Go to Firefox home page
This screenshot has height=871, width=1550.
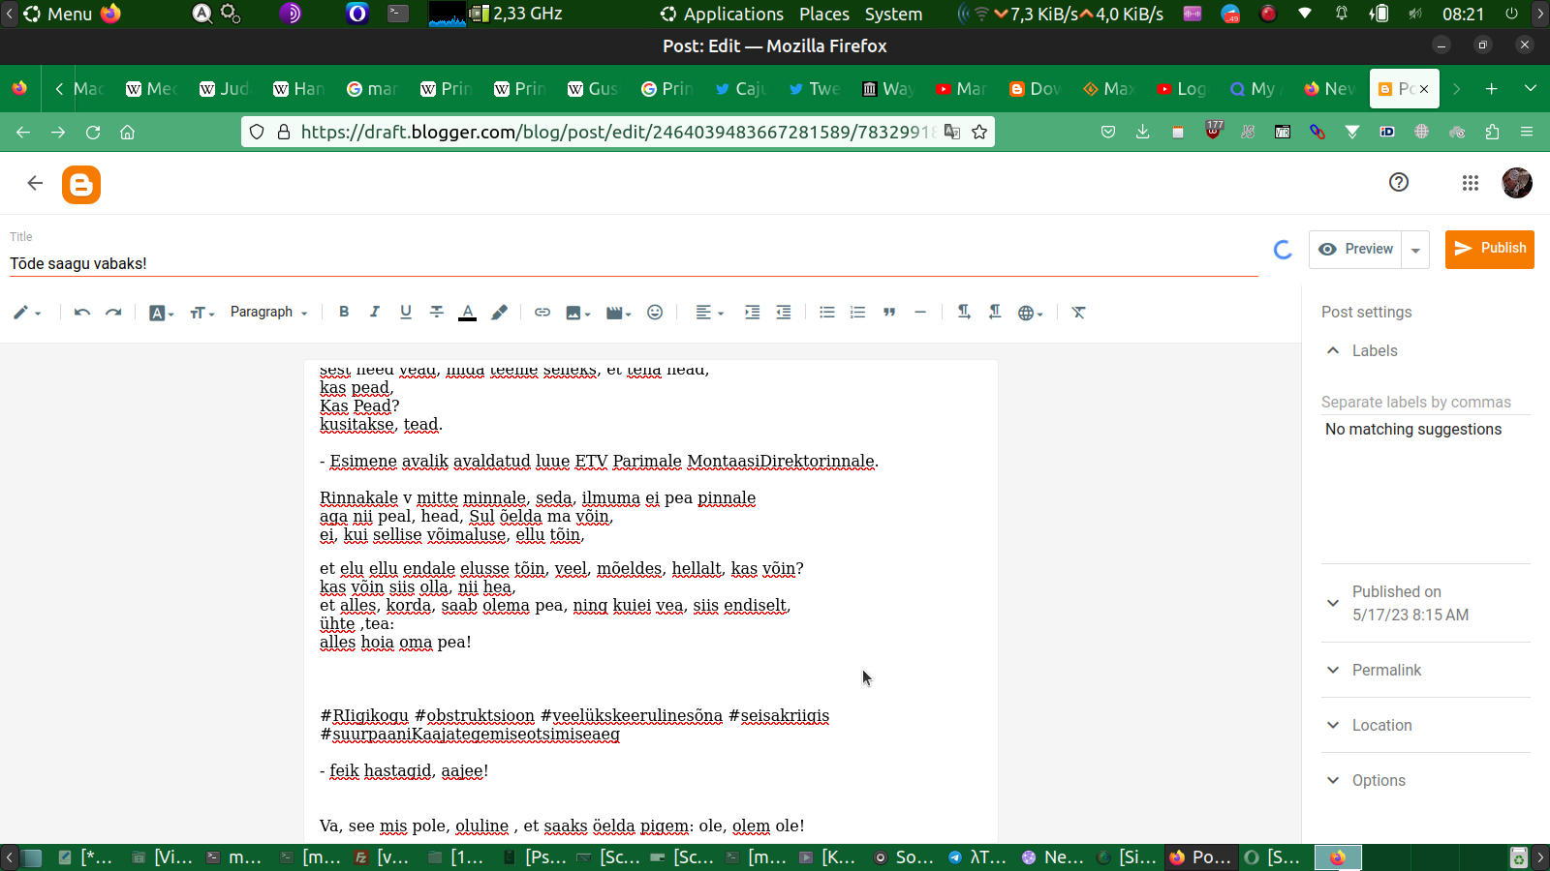(x=127, y=132)
